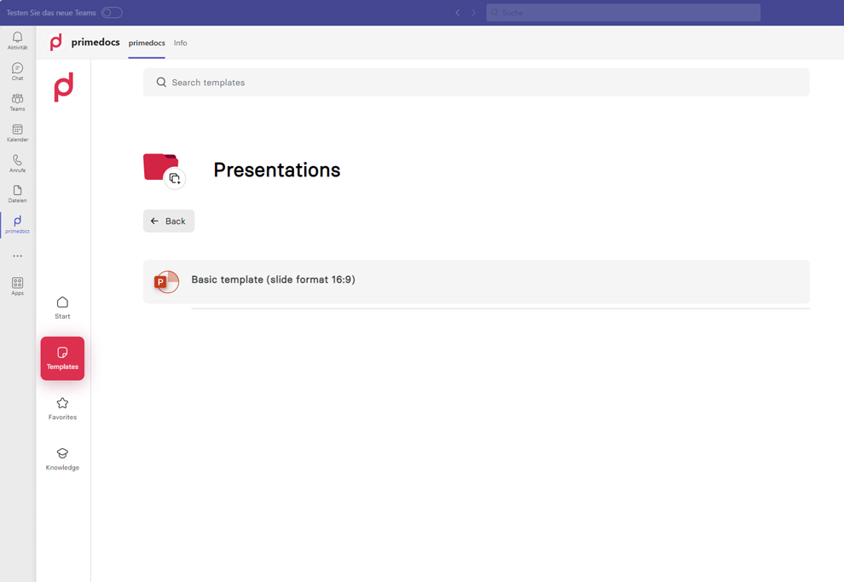Open the more options ellipsis in the rail
Viewport: 844px width, 582px height.
[x=17, y=255]
